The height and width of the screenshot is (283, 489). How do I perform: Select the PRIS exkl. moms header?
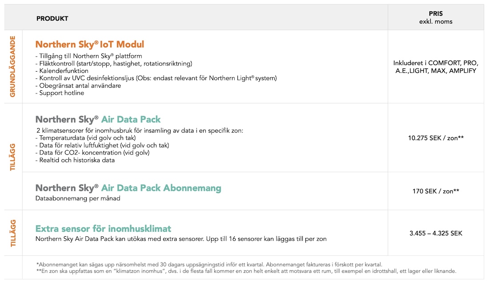pyautogui.click(x=436, y=18)
